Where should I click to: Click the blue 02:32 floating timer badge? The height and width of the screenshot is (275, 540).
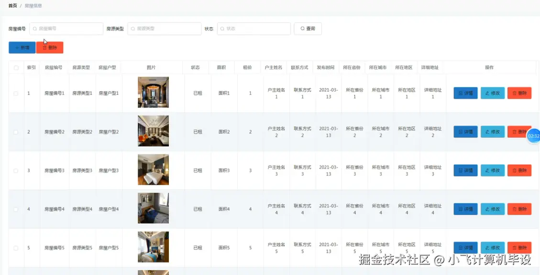(x=532, y=136)
